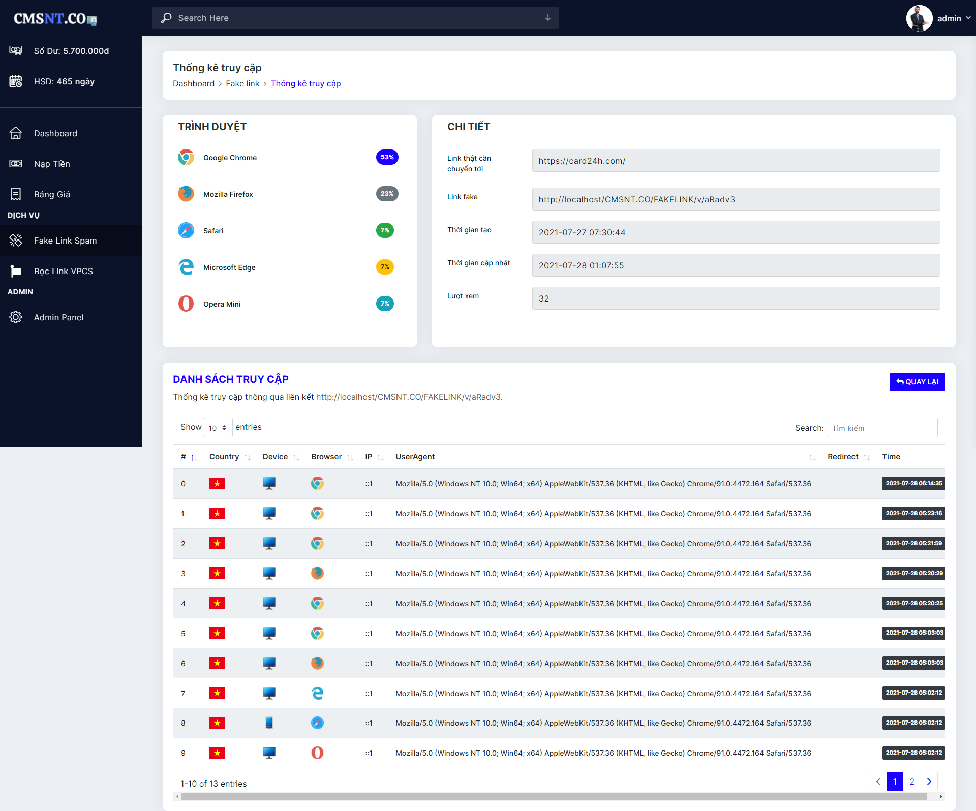976x811 pixels.
Task: Click the Tìm kiếm table search field
Action: pyautogui.click(x=882, y=428)
